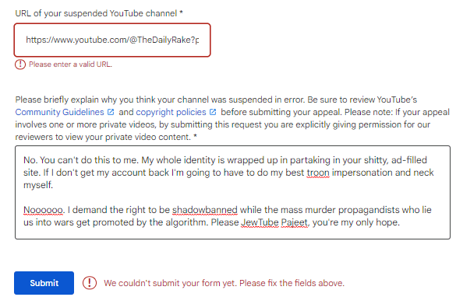Click the warning icon next to Submit
Image resolution: width=456 pixels, height=304 pixels.
point(90,283)
